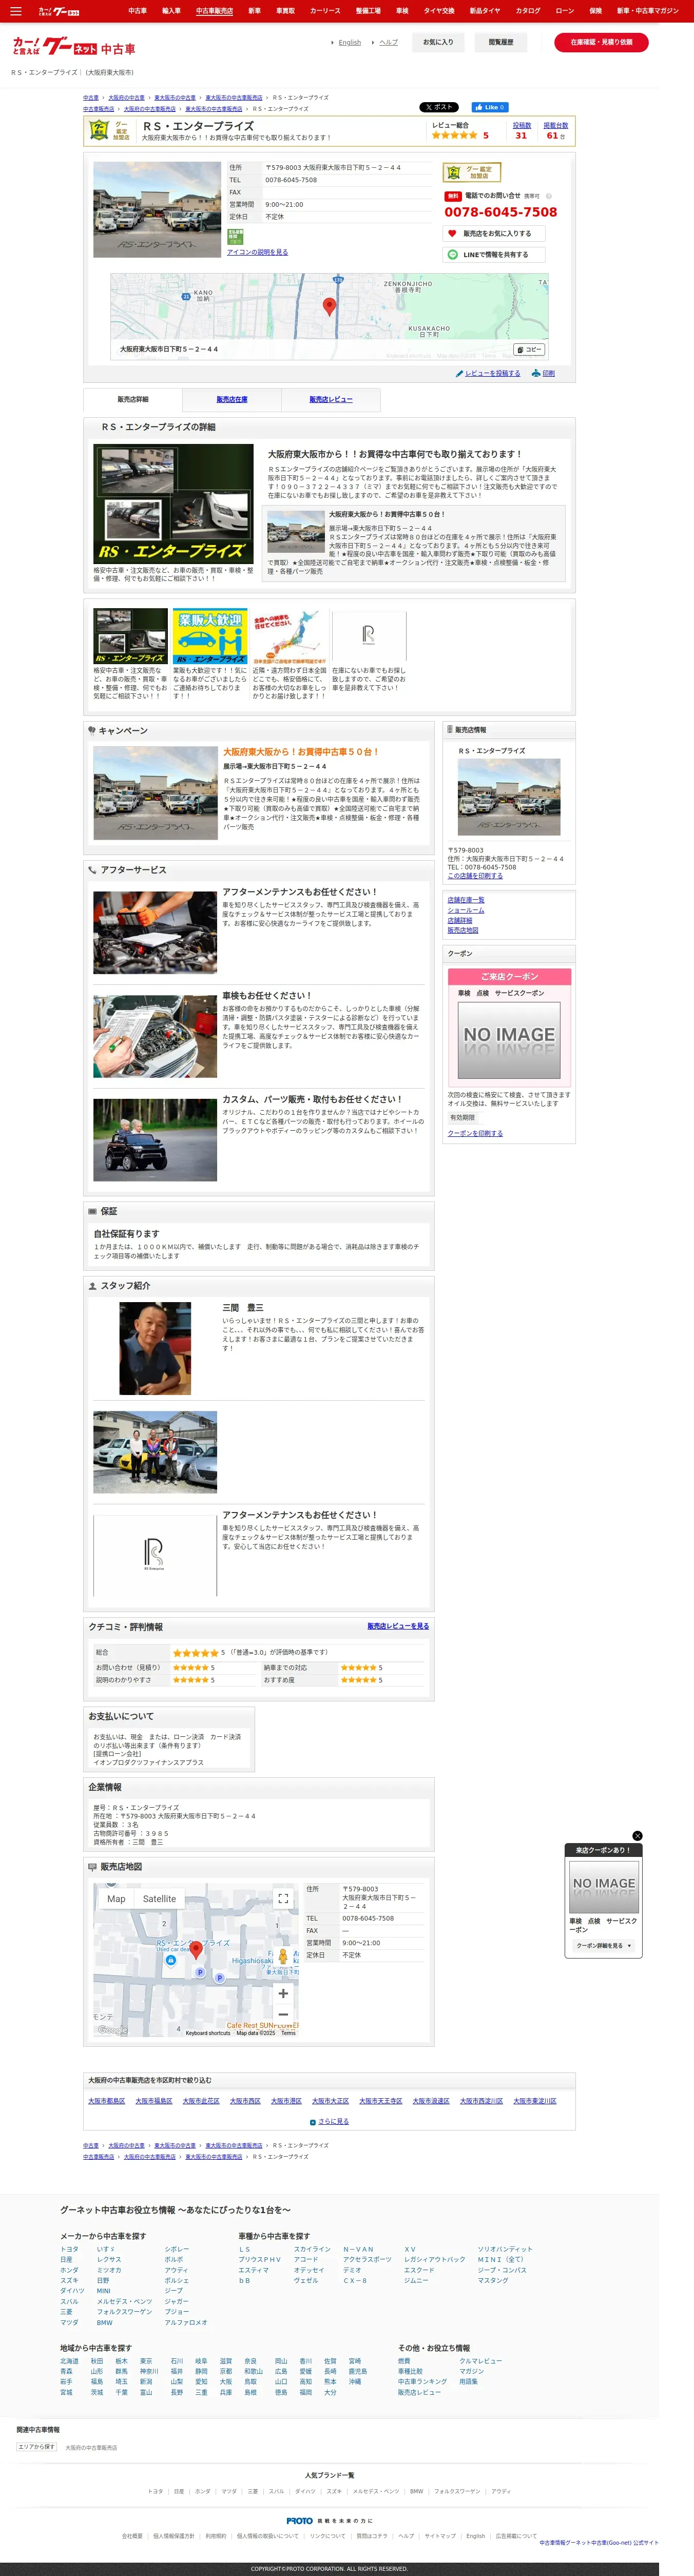Click the Street View pegman icon

(283, 1958)
